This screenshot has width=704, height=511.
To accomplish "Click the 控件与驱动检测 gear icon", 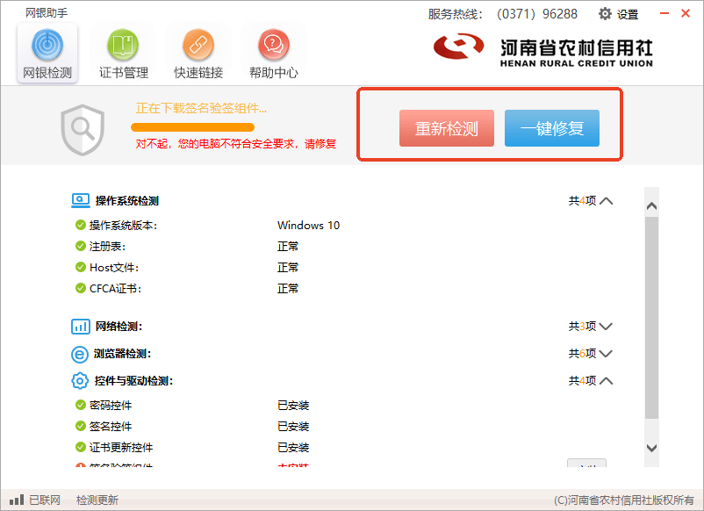I will click(80, 381).
